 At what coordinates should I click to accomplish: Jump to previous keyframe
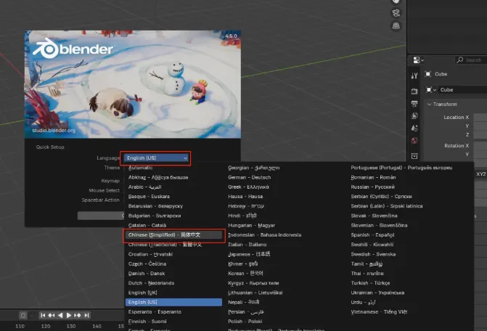52,315
